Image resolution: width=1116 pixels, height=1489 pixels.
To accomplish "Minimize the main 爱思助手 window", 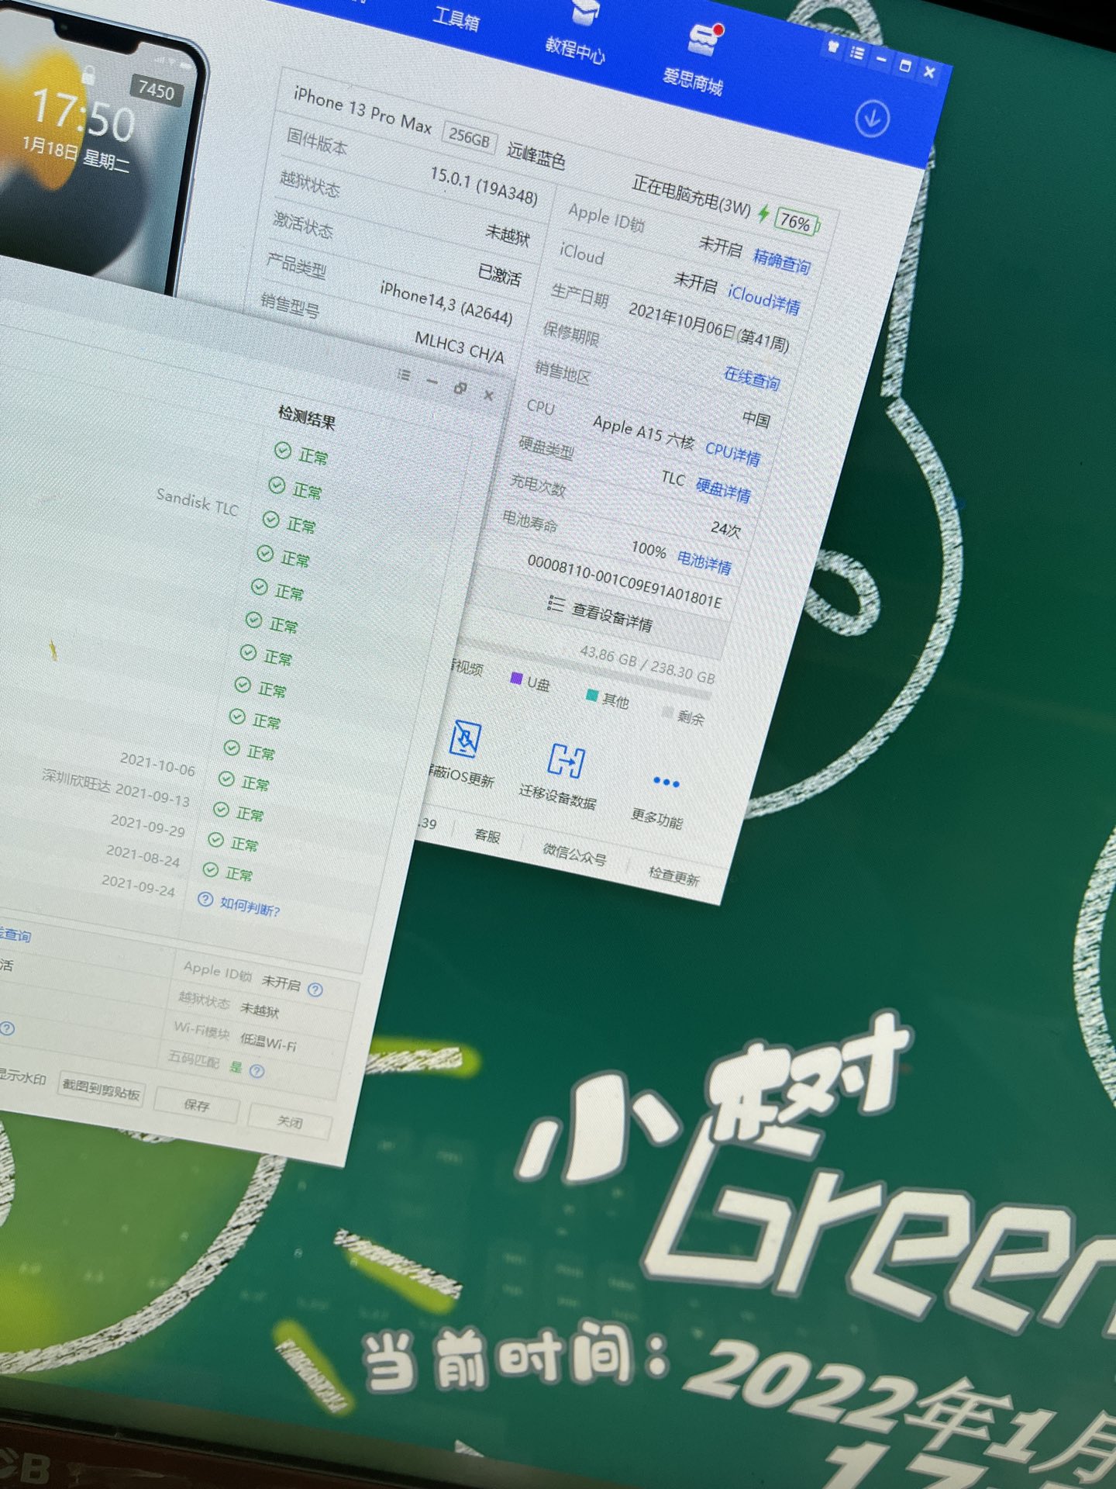I will click(x=880, y=59).
